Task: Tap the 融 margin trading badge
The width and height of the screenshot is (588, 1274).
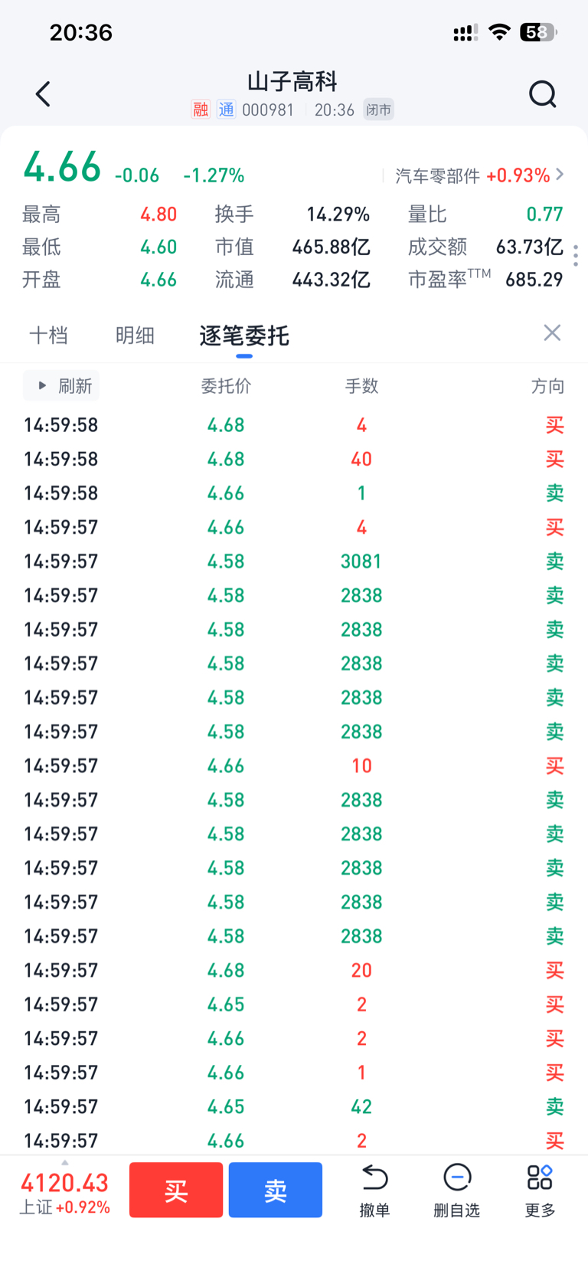Action: 201,110
